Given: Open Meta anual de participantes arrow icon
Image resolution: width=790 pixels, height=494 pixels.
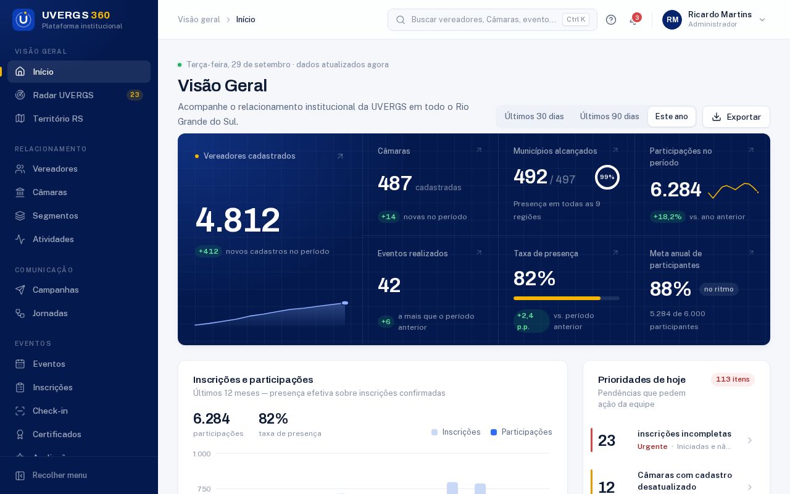Looking at the screenshot, I should tap(751, 253).
